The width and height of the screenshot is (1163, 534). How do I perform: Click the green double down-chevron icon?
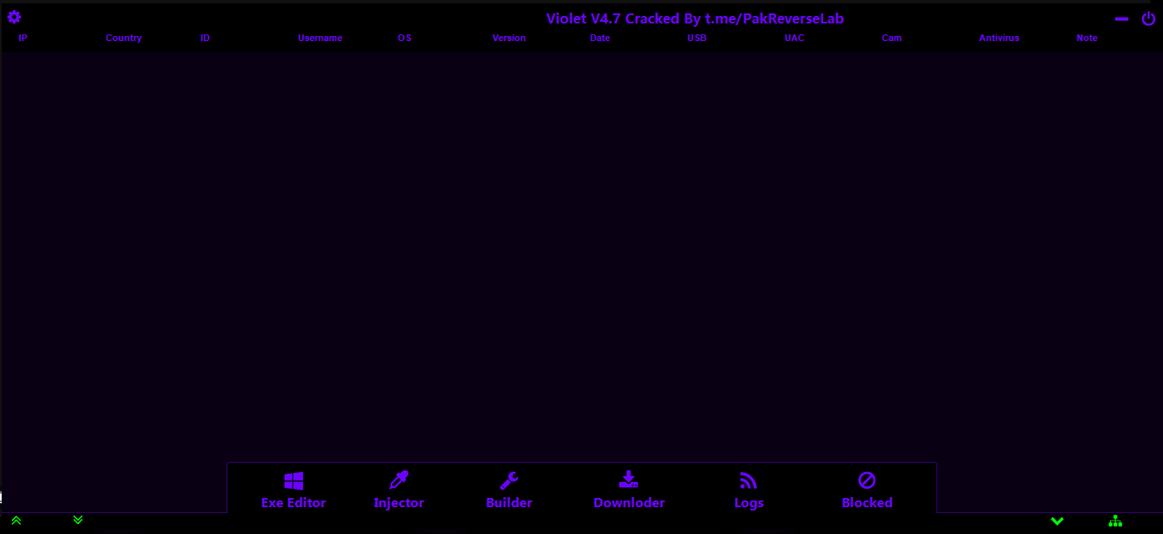tap(78, 520)
